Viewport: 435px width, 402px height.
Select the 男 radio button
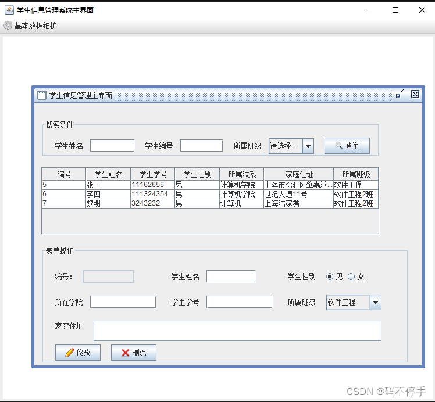330,277
